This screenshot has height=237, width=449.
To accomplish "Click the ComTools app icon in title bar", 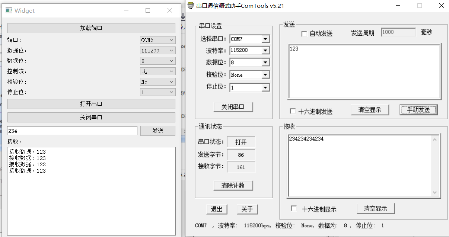I will [x=190, y=6].
